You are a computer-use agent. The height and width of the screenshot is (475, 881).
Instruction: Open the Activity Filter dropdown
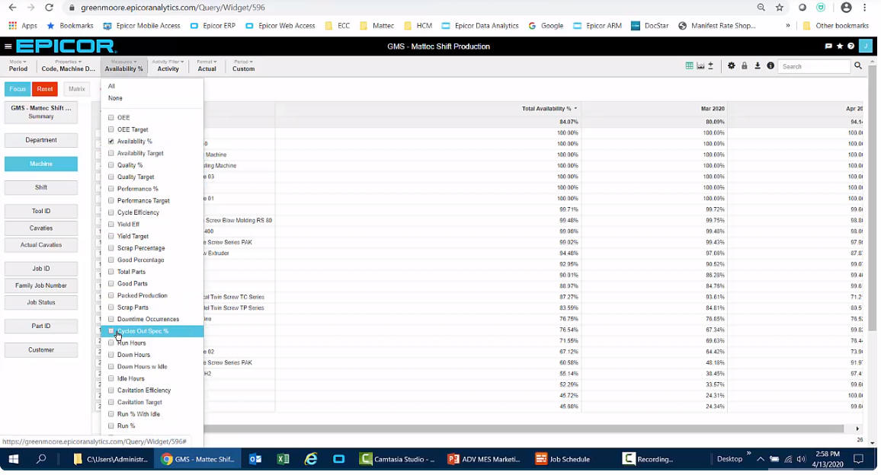point(168,65)
